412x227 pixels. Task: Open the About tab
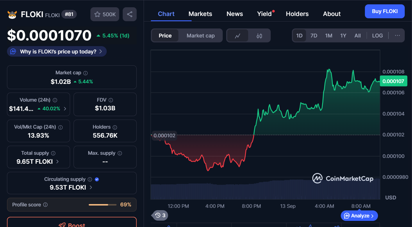[x=332, y=14]
